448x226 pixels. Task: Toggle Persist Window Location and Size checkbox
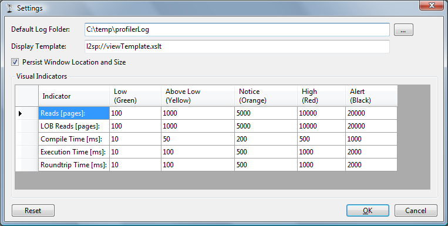pyautogui.click(x=15, y=62)
